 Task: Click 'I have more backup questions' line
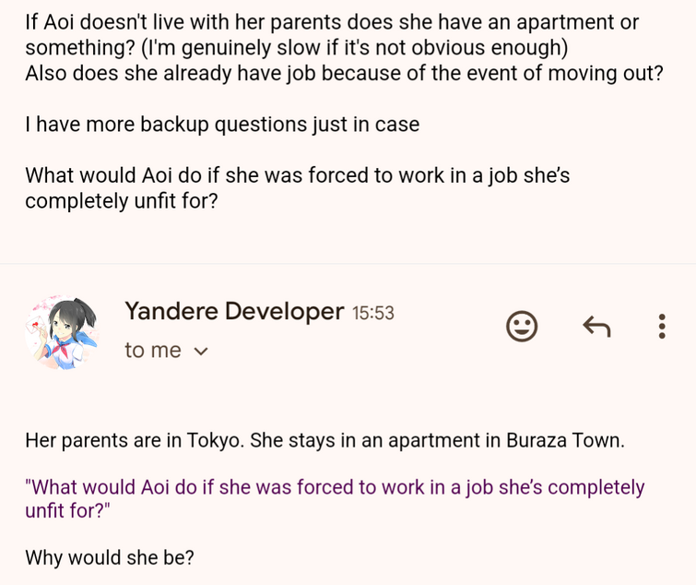coord(222,125)
